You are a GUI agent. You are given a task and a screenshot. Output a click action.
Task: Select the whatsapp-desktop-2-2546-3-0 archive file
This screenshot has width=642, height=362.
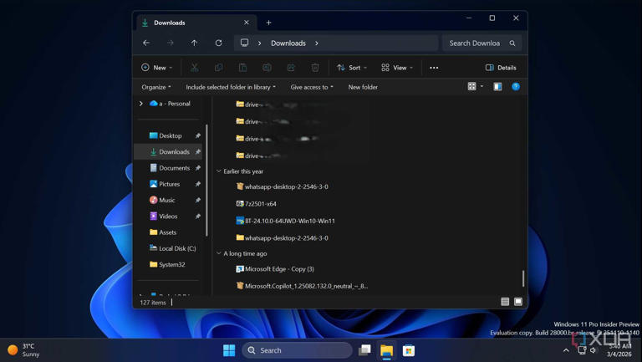(x=282, y=186)
